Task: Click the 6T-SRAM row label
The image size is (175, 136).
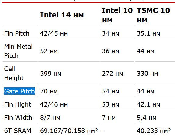Action: (18, 130)
